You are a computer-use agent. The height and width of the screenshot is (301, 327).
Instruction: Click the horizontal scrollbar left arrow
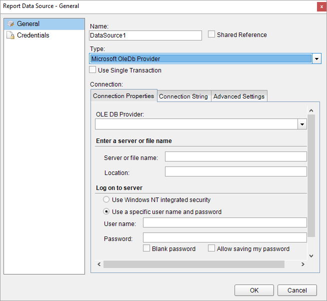pyautogui.click(x=99, y=264)
